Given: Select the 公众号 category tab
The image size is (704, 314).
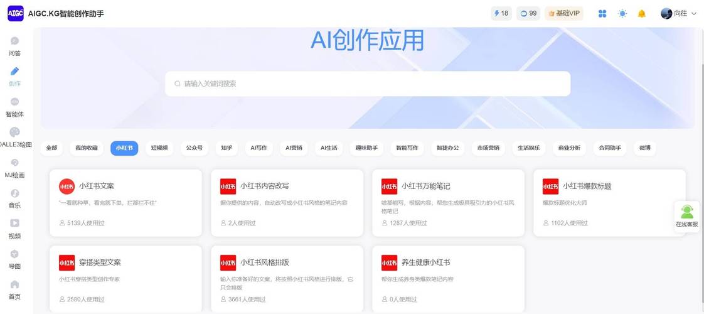Looking at the screenshot, I should [195, 148].
